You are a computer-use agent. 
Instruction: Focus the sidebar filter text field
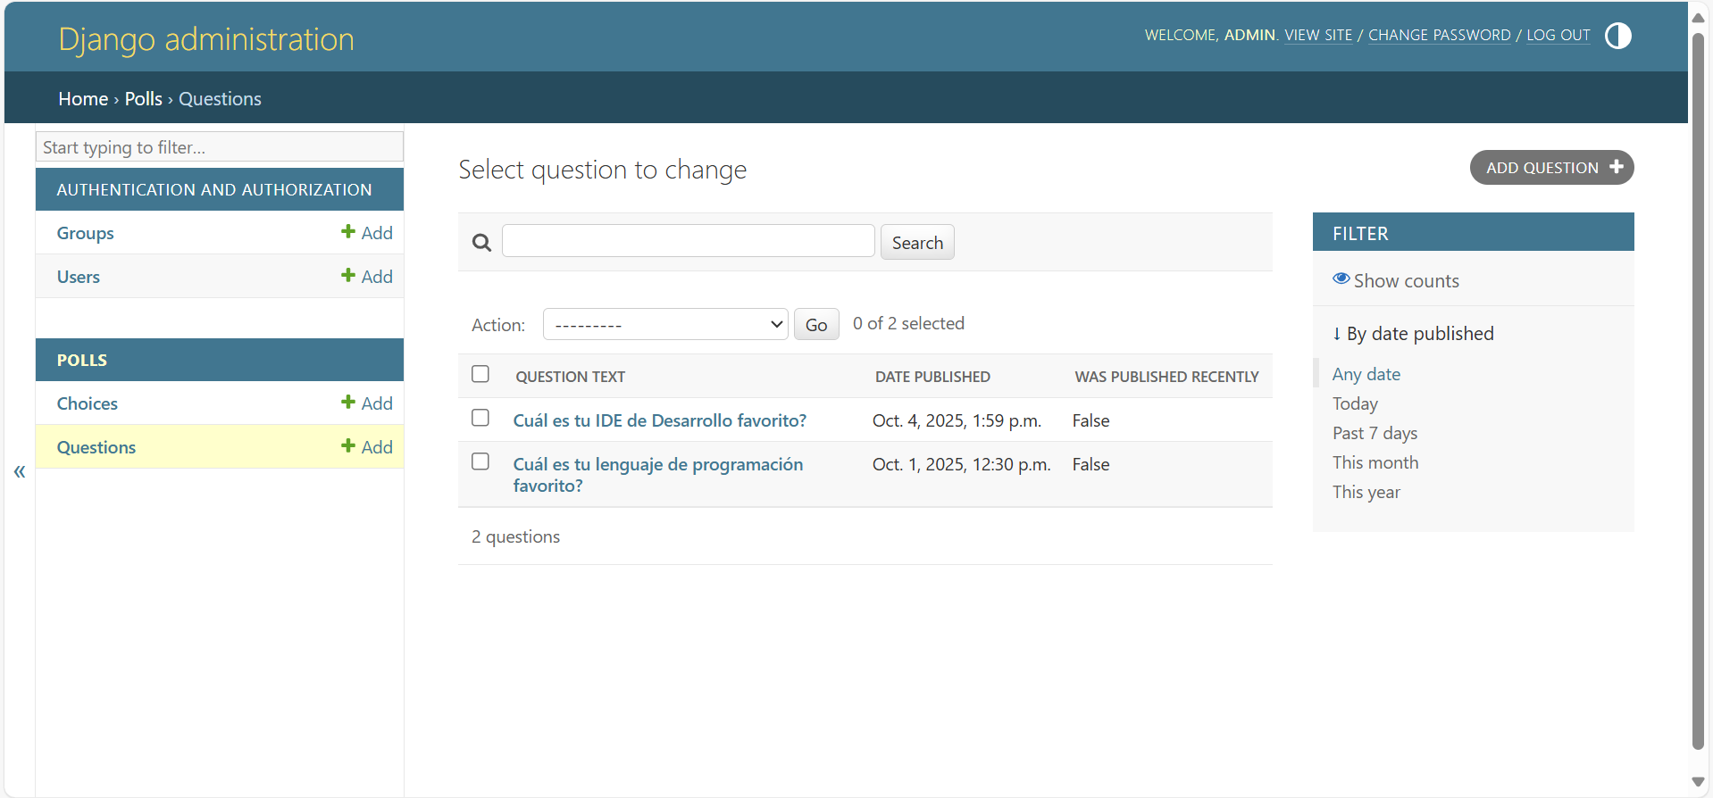coord(220,147)
